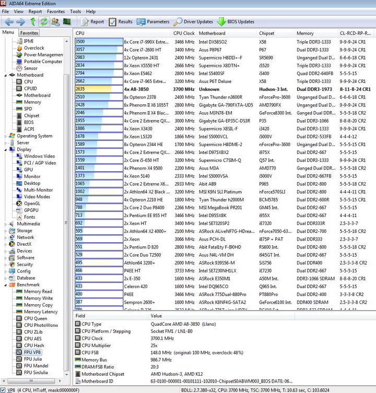Select Memory Read benchmark icon
The height and width of the screenshot is (393, 376).
coord(19,292)
